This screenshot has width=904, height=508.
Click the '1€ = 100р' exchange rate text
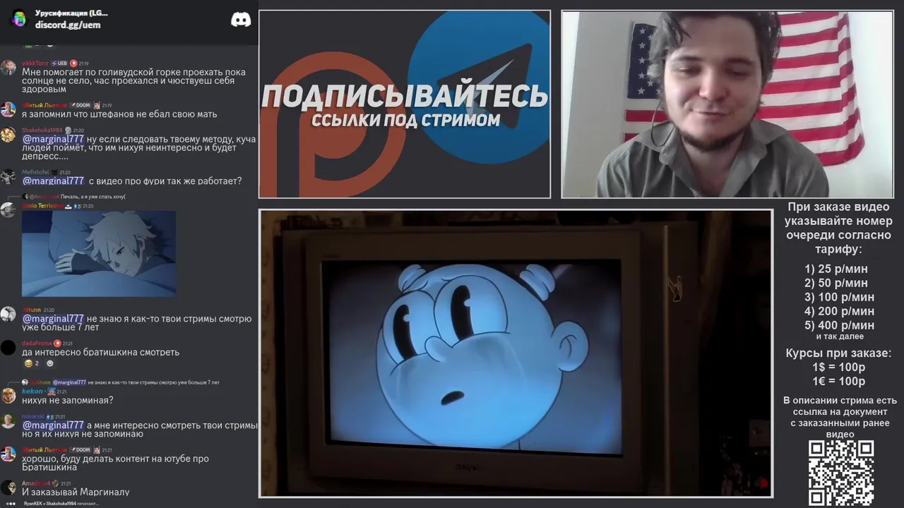(x=838, y=382)
